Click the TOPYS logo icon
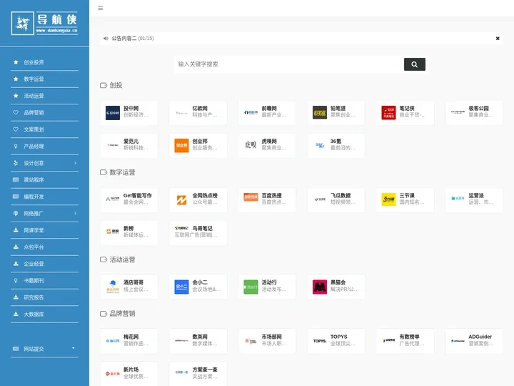514x386 pixels. (x=320, y=341)
